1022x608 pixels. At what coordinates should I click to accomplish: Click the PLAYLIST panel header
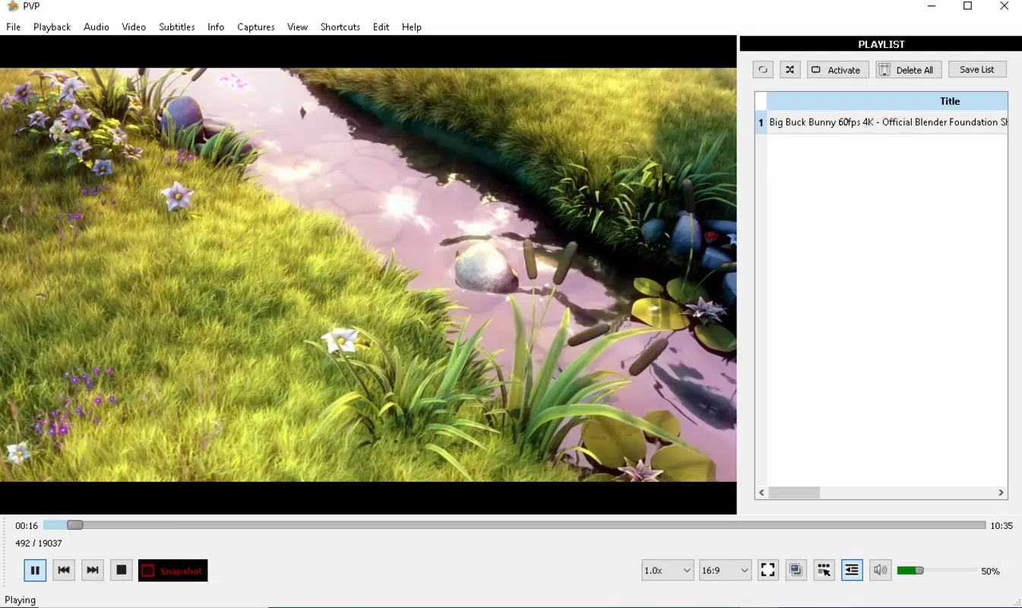881,44
